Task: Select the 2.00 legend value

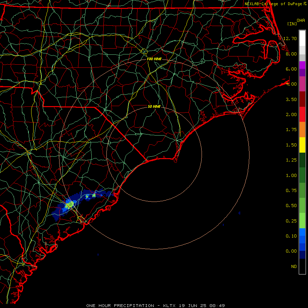Action: point(291,115)
